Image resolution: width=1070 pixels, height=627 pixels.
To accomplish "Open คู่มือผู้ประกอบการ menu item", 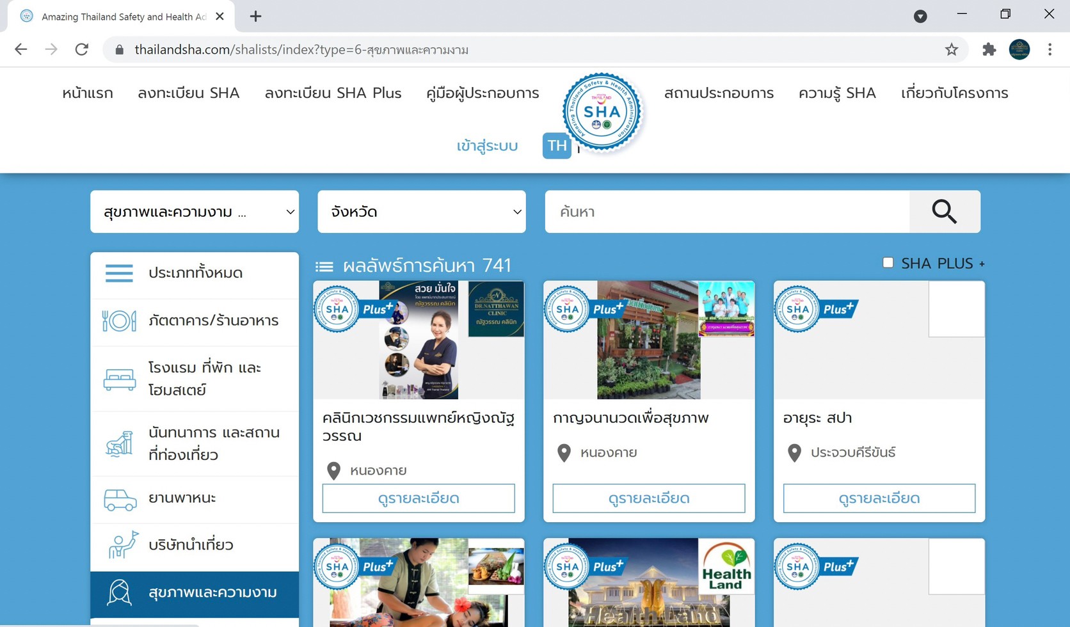I will coord(483,93).
